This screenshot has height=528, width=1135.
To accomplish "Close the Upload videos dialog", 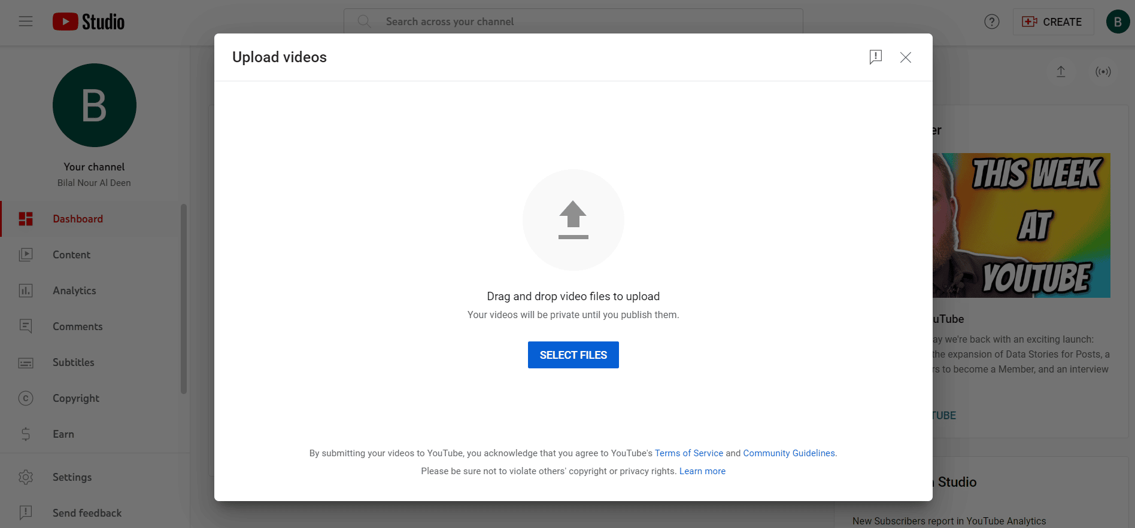I will coord(906,57).
